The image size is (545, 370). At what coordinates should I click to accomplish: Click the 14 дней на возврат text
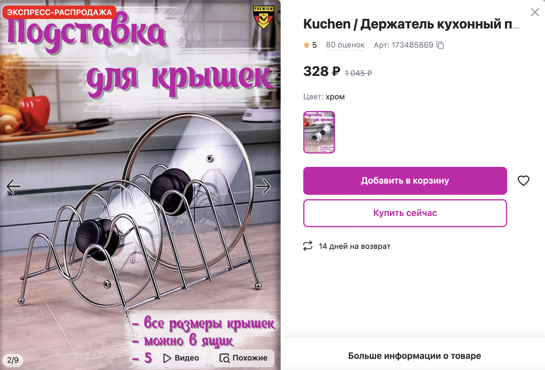point(355,246)
